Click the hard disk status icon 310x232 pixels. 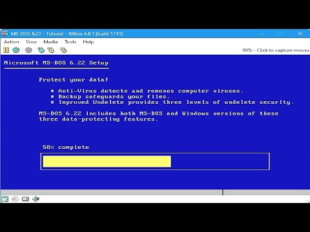(25, 199)
